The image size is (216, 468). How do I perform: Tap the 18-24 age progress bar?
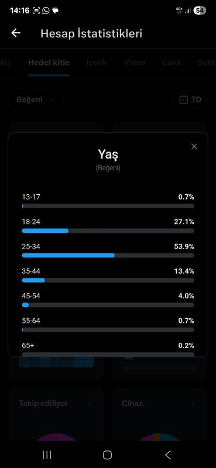click(x=108, y=230)
